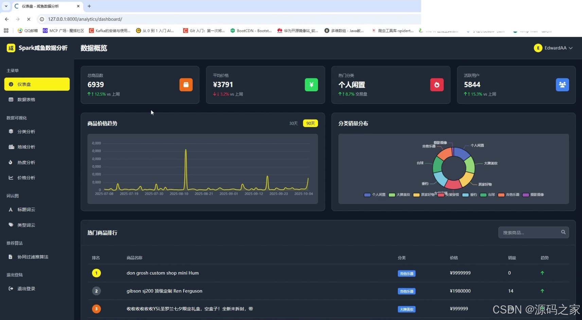582x320 pixels.
Task: Click product name don grosh custom shop mini Hum
Action: [x=163, y=273]
